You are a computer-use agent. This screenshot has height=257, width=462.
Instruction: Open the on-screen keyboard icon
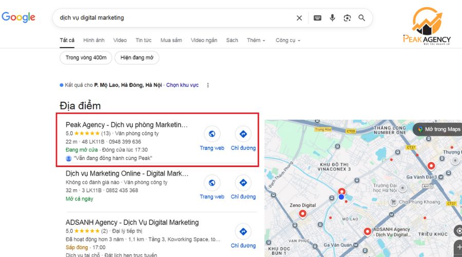coord(317,18)
